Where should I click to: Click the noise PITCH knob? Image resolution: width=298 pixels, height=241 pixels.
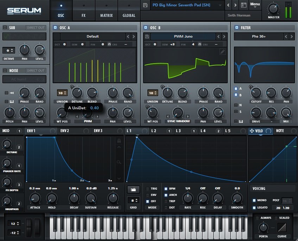9,113
